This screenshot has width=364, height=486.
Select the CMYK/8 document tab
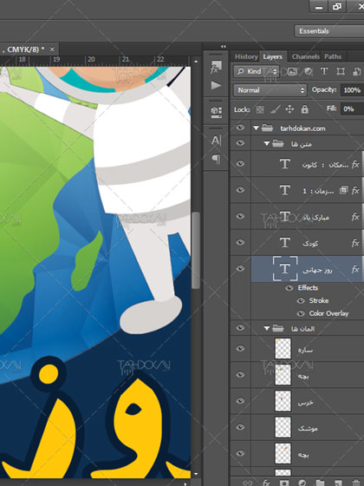tap(23, 49)
